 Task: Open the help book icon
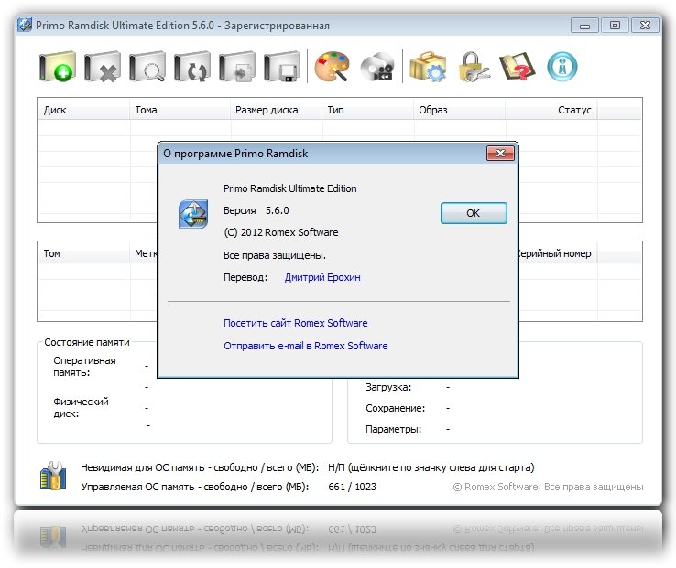pyautogui.click(x=518, y=66)
